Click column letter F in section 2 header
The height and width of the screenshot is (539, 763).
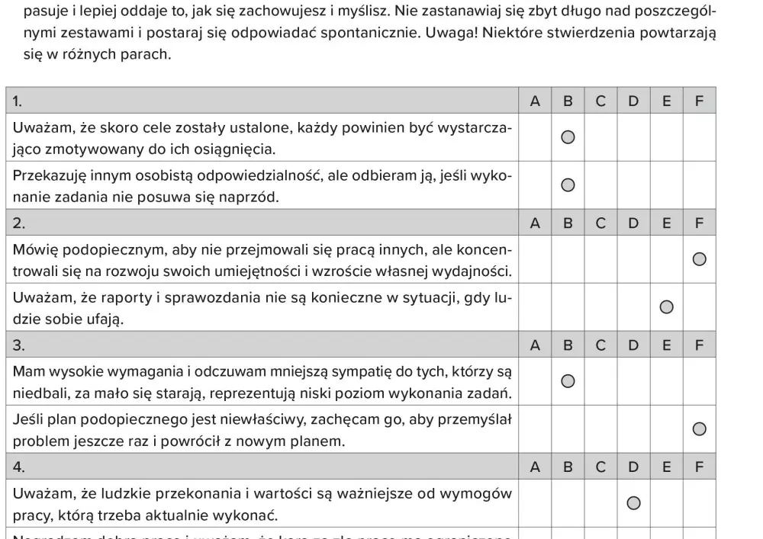pos(699,223)
